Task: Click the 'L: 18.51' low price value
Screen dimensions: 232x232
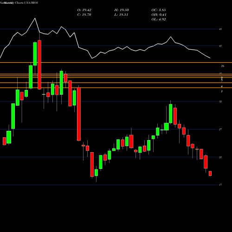Action: (x=121, y=15)
